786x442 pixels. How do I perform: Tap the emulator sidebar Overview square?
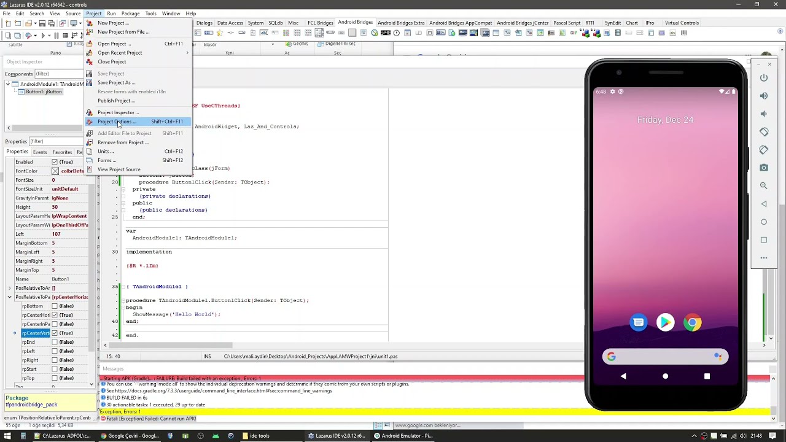(764, 239)
